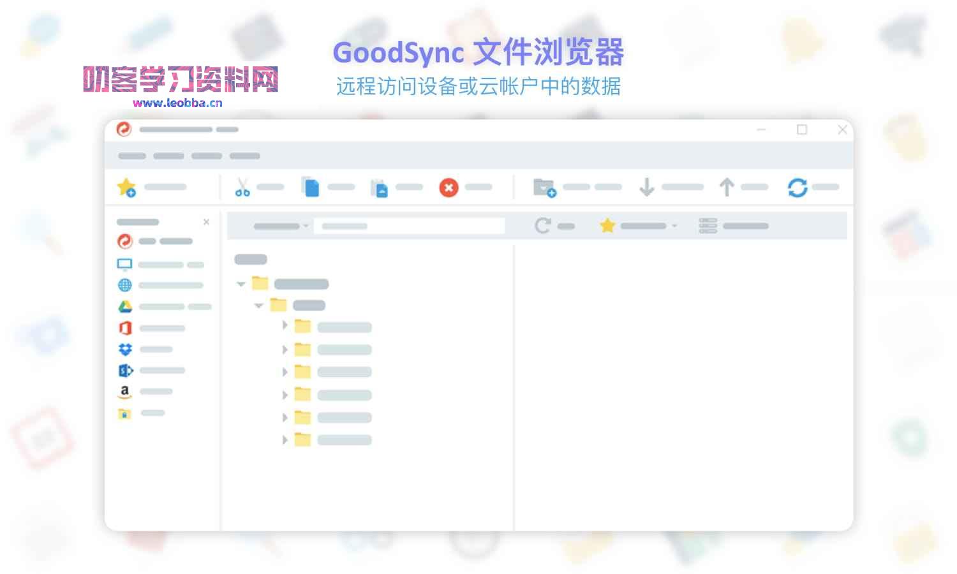Click the address path input field

[x=409, y=226]
